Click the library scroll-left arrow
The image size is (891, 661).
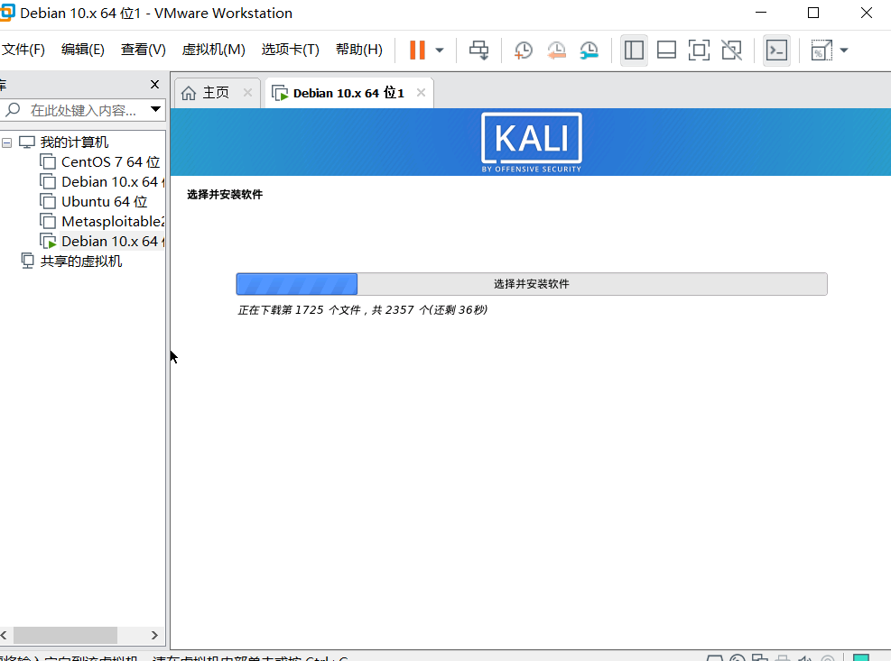click(4, 635)
